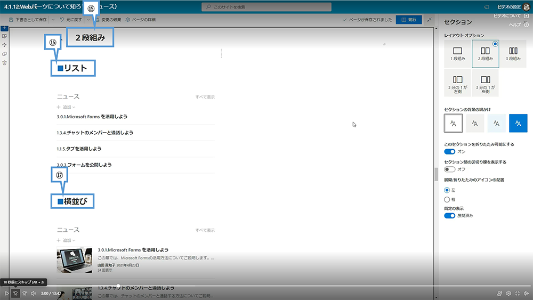Click page vertical scrollbar thumb
Viewport: 533px width, 300px height.
point(436,174)
